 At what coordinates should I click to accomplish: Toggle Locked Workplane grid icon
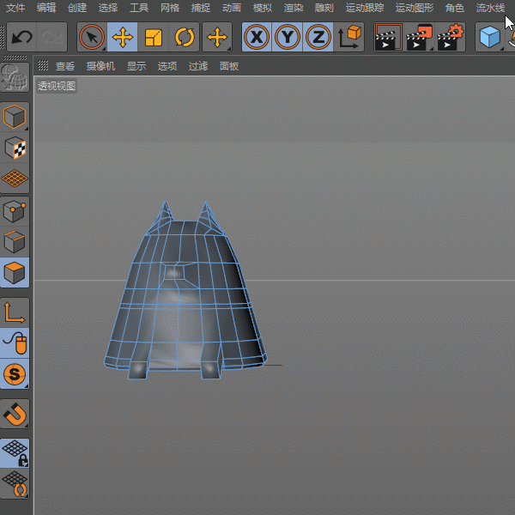point(15,453)
